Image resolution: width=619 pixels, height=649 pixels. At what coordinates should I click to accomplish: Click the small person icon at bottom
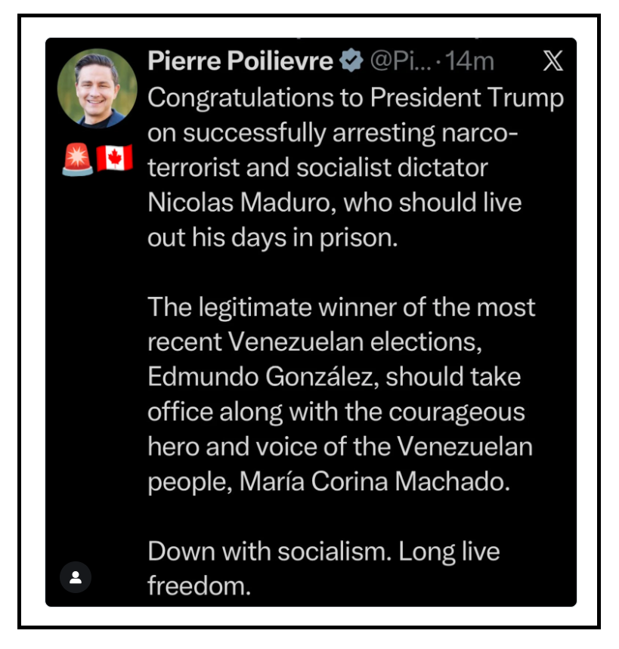point(76,578)
